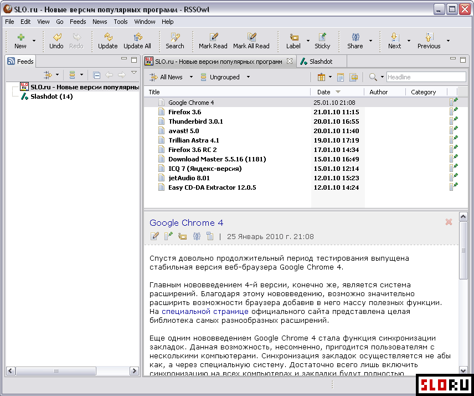Viewport: 474px width, 396px height.
Task: Open the Label dropdown arrow
Action: (308, 40)
